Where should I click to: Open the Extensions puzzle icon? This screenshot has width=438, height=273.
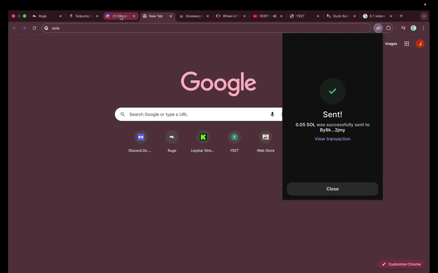pos(388,28)
